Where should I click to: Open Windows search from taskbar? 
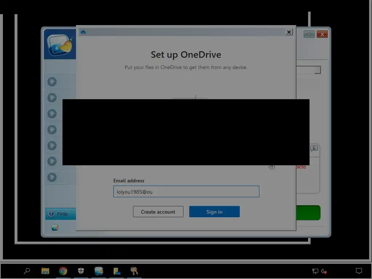[x=27, y=271]
